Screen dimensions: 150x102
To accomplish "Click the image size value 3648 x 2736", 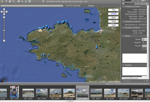I will [142, 19].
